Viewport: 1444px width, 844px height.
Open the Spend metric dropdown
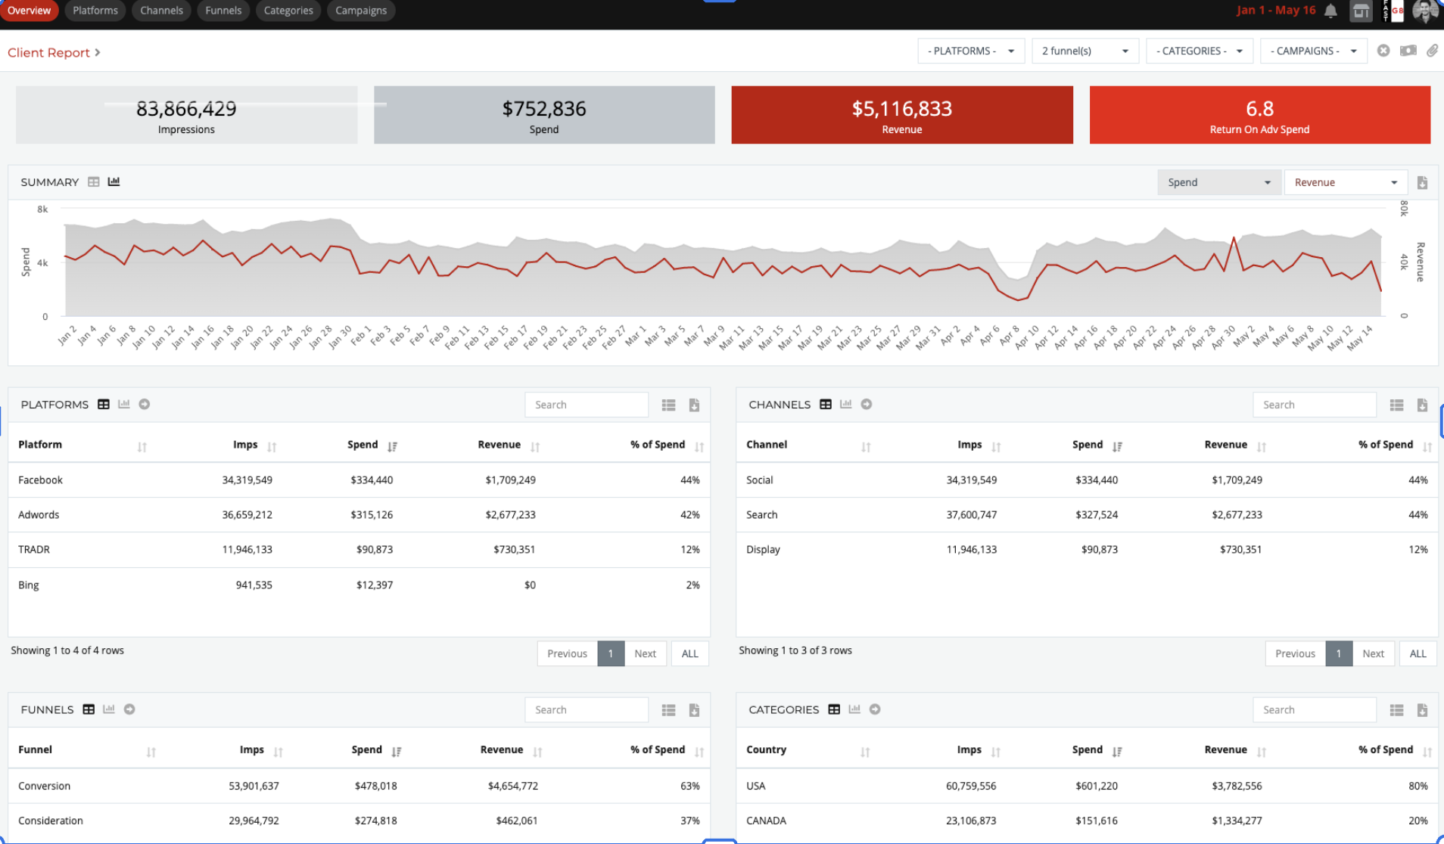click(x=1218, y=182)
